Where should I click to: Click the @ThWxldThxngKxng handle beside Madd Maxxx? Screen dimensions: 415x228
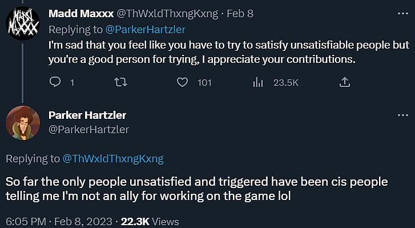pos(167,14)
